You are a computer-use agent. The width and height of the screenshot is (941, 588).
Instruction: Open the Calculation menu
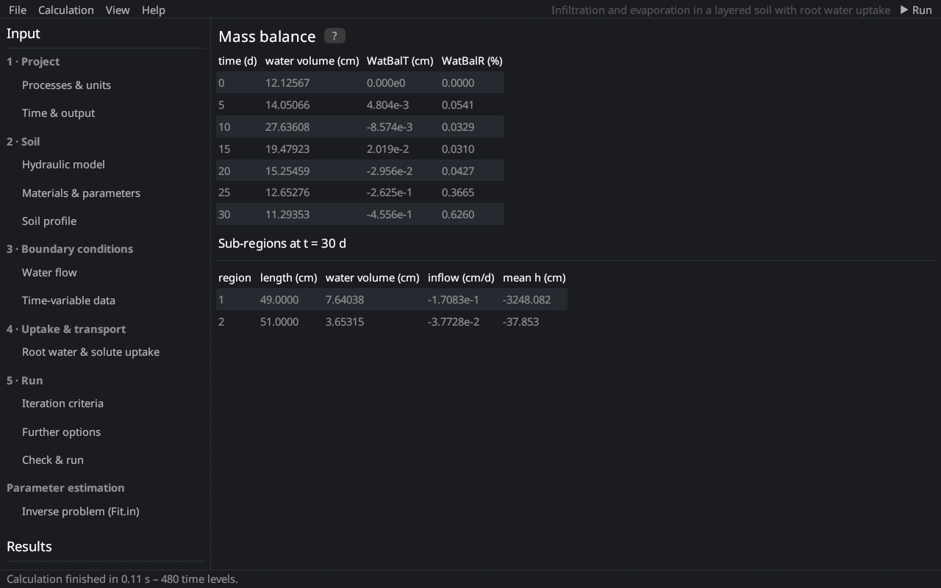click(66, 10)
